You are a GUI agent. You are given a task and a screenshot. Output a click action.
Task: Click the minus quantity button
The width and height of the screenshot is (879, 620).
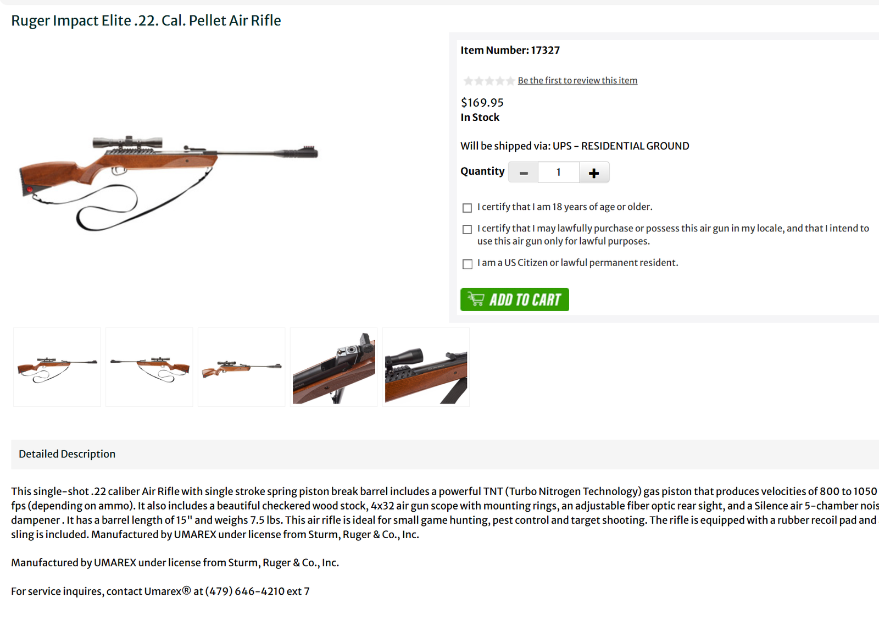coord(524,173)
